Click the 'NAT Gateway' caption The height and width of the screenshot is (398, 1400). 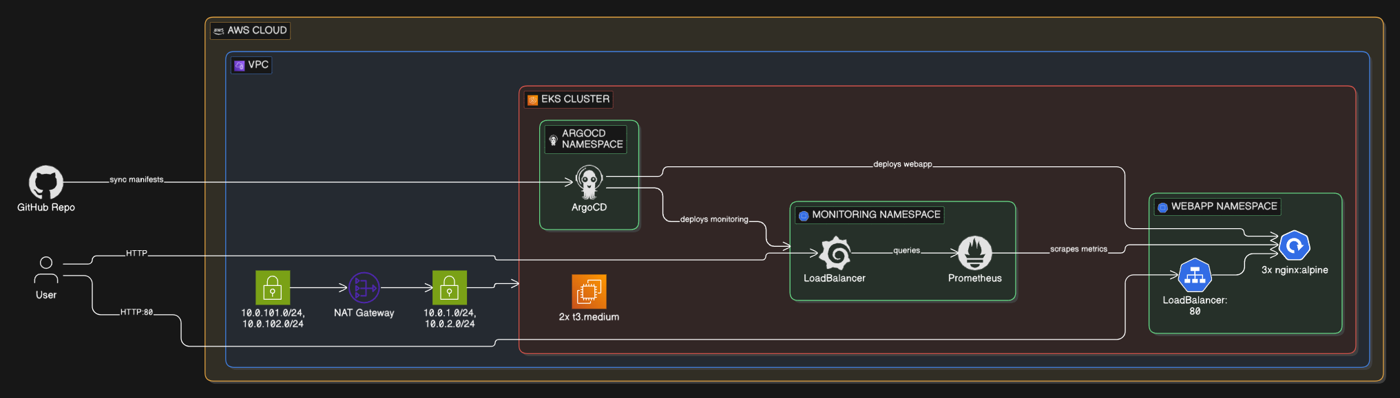point(364,313)
